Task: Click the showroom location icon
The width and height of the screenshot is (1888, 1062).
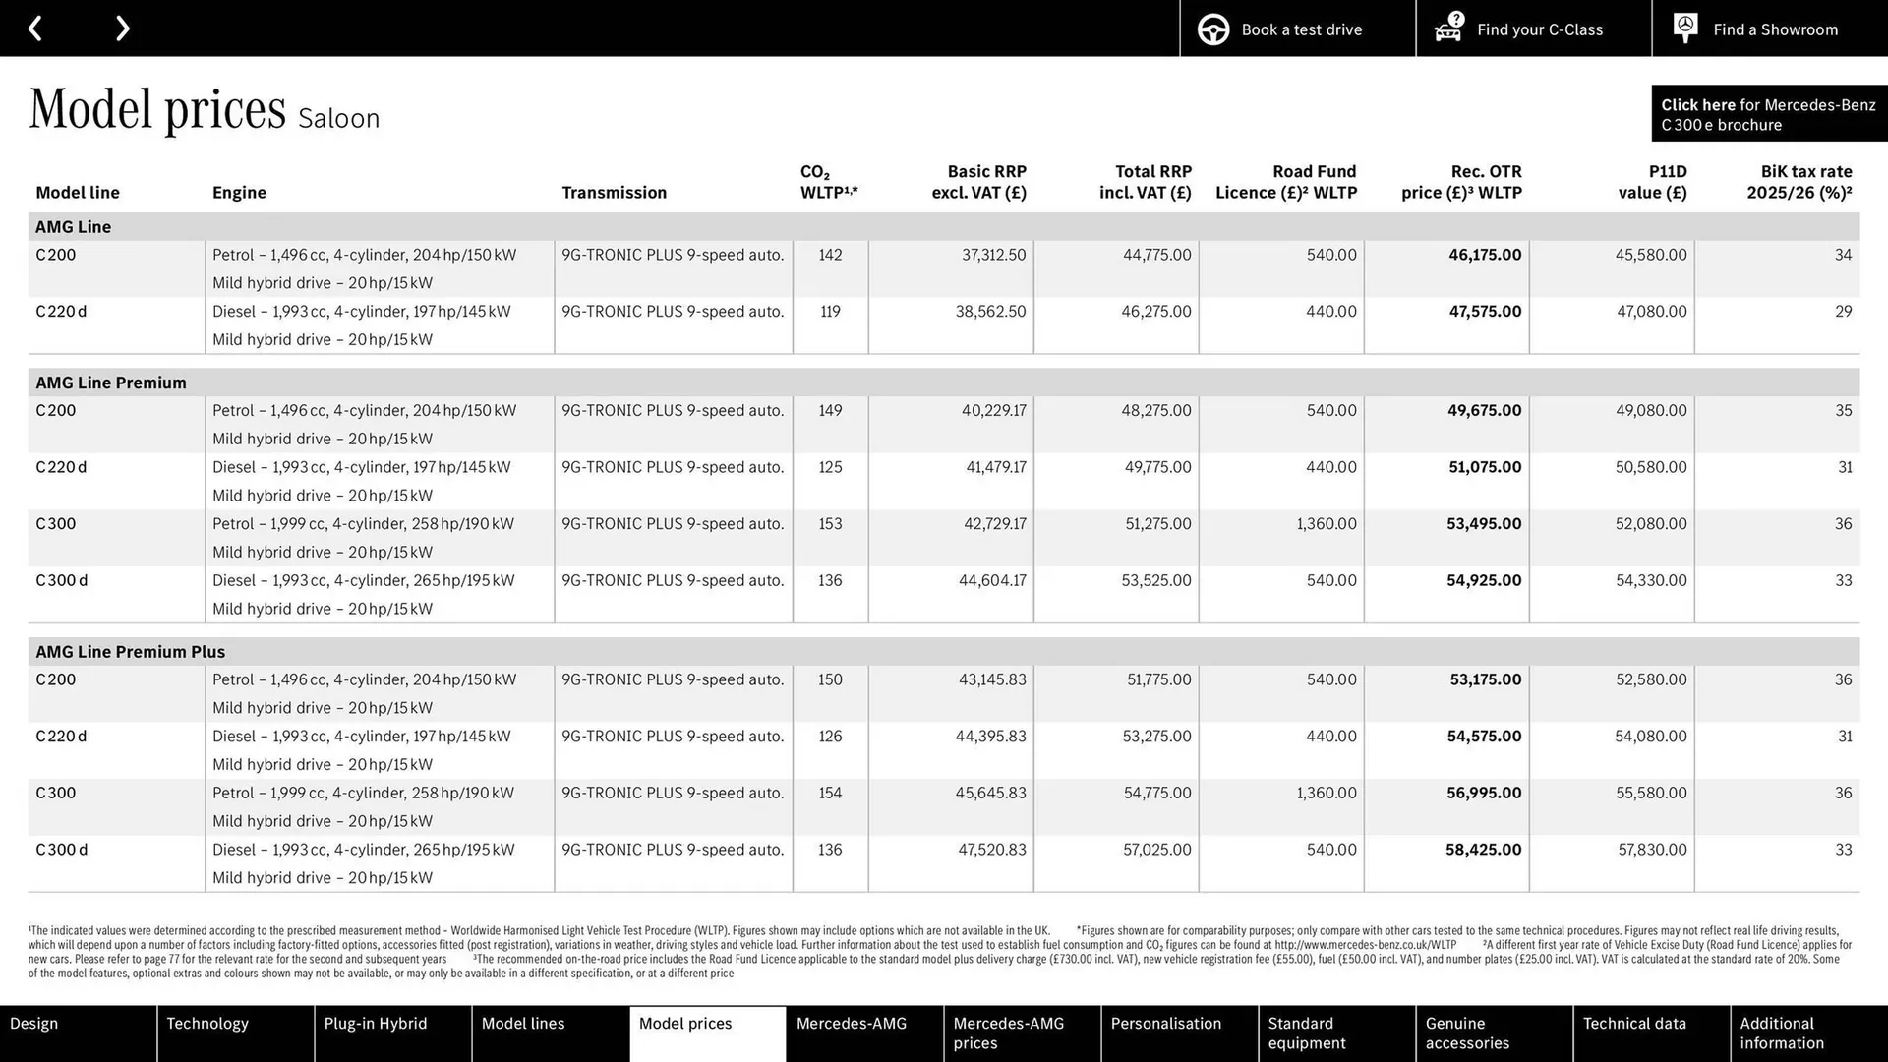Action: click(x=1684, y=28)
